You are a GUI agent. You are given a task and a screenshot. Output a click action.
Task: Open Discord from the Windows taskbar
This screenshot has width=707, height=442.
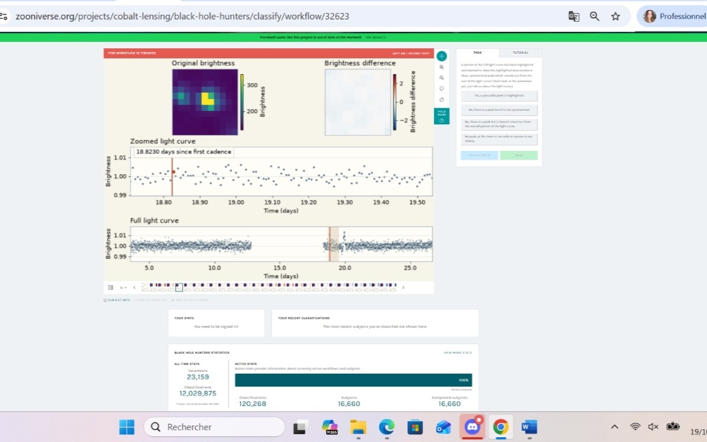473,427
